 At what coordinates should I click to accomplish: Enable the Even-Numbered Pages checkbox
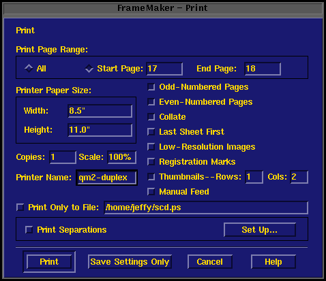pyautogui.click(x=151, y=102)
